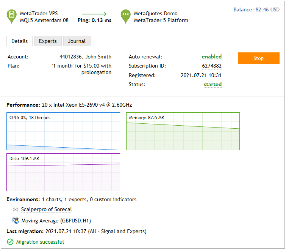The width and height of the screenshot is (286, 249).
Task: Click the MetaTrader VPS title text
Action: click(39, 13)
